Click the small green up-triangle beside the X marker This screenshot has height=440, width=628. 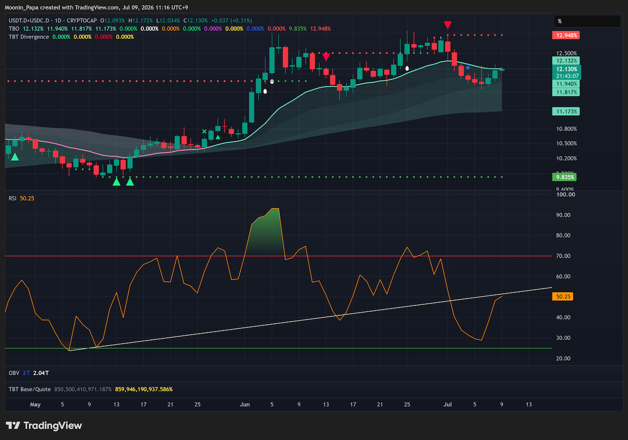pyautogui.click(x=218, y=136)
